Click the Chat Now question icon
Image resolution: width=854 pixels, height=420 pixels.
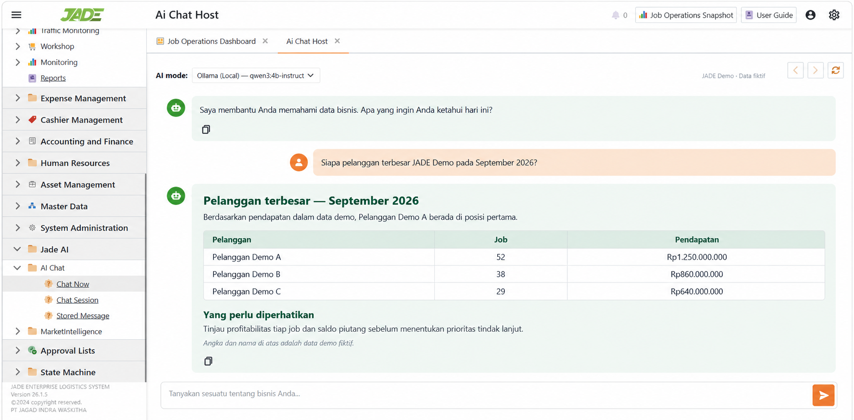point(48,284)
